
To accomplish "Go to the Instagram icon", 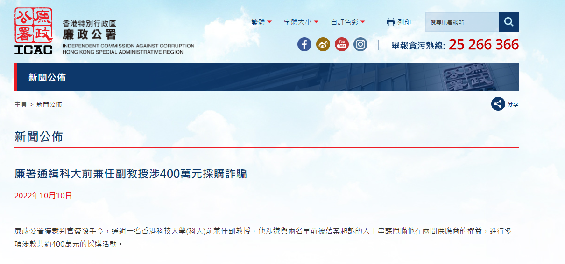I will tap(360, 44).
